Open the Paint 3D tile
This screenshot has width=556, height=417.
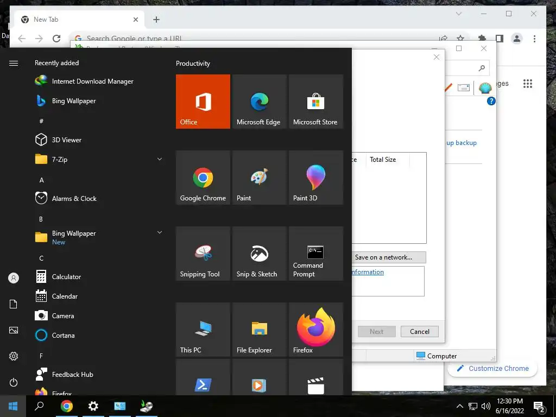click(x=316, y=178)
